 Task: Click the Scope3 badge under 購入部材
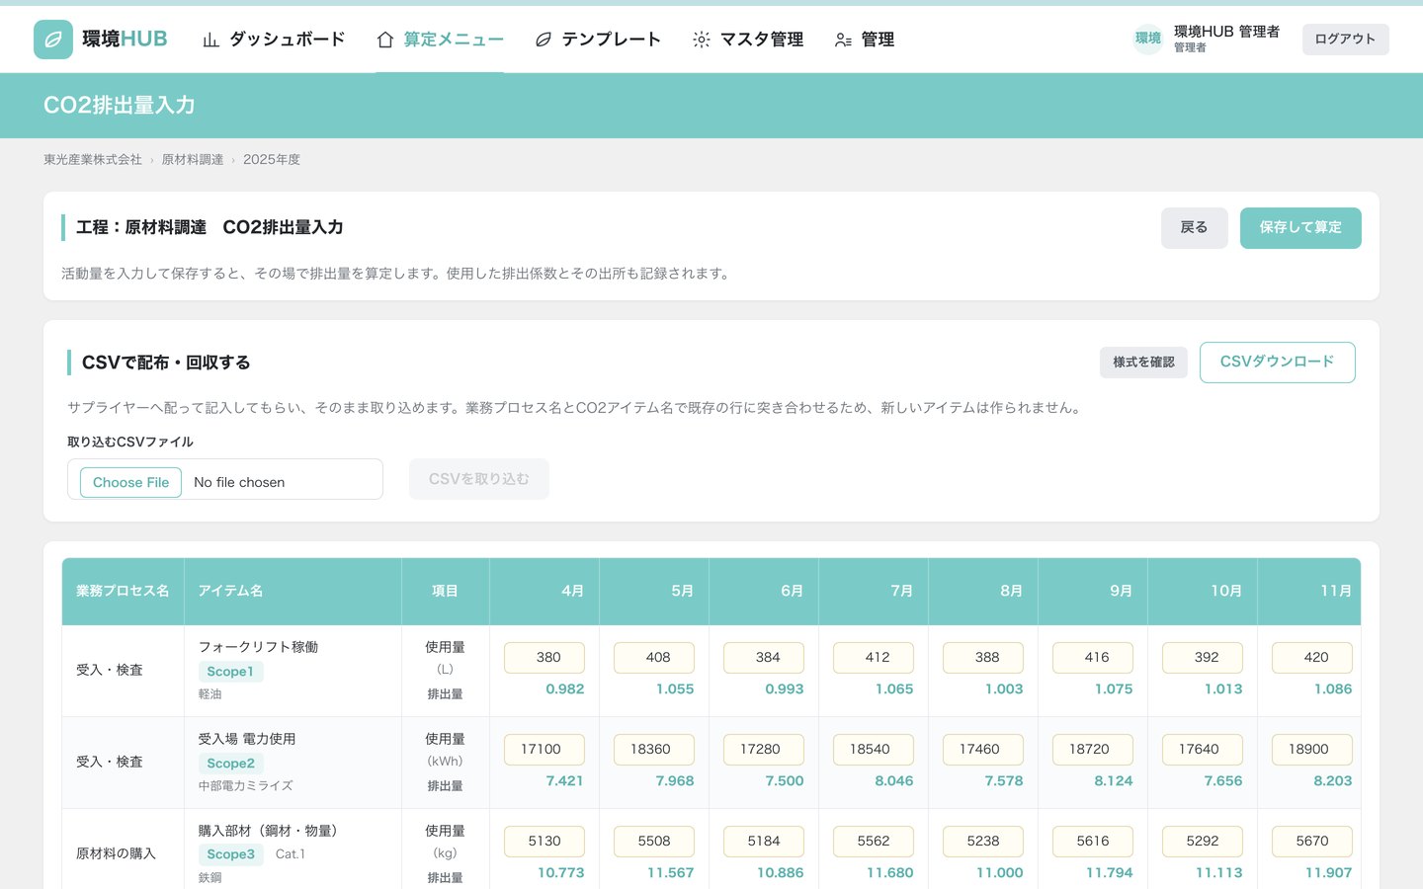coord(230,854)
